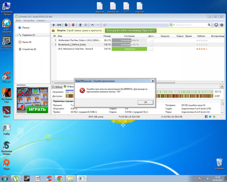The image size is (227, 182).
Task: Click DHT: 146 узлов status text
Action: click(96, 117)
